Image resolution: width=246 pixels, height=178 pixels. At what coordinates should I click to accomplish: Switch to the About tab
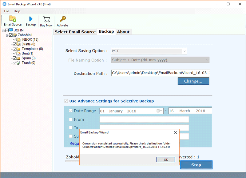coord(123,32)
